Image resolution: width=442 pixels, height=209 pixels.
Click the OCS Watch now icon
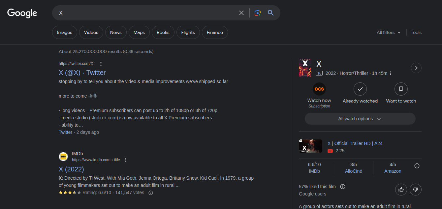pos(319,89)
